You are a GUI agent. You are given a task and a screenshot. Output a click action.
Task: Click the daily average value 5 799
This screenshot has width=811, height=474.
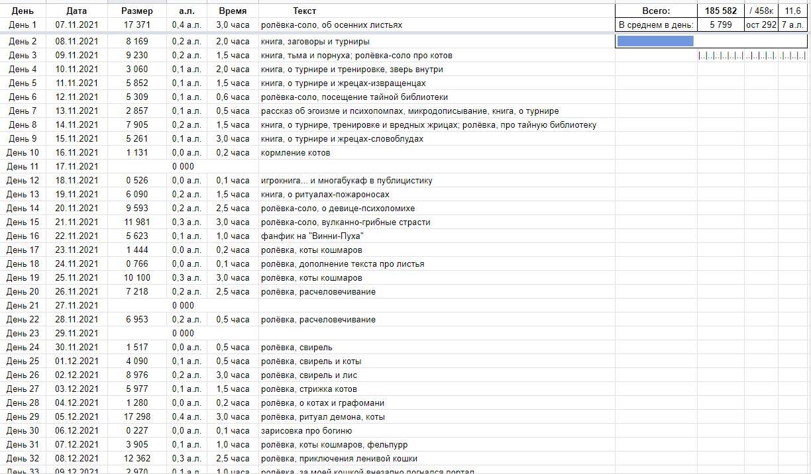pyautogui.click(x=720, y=24)
